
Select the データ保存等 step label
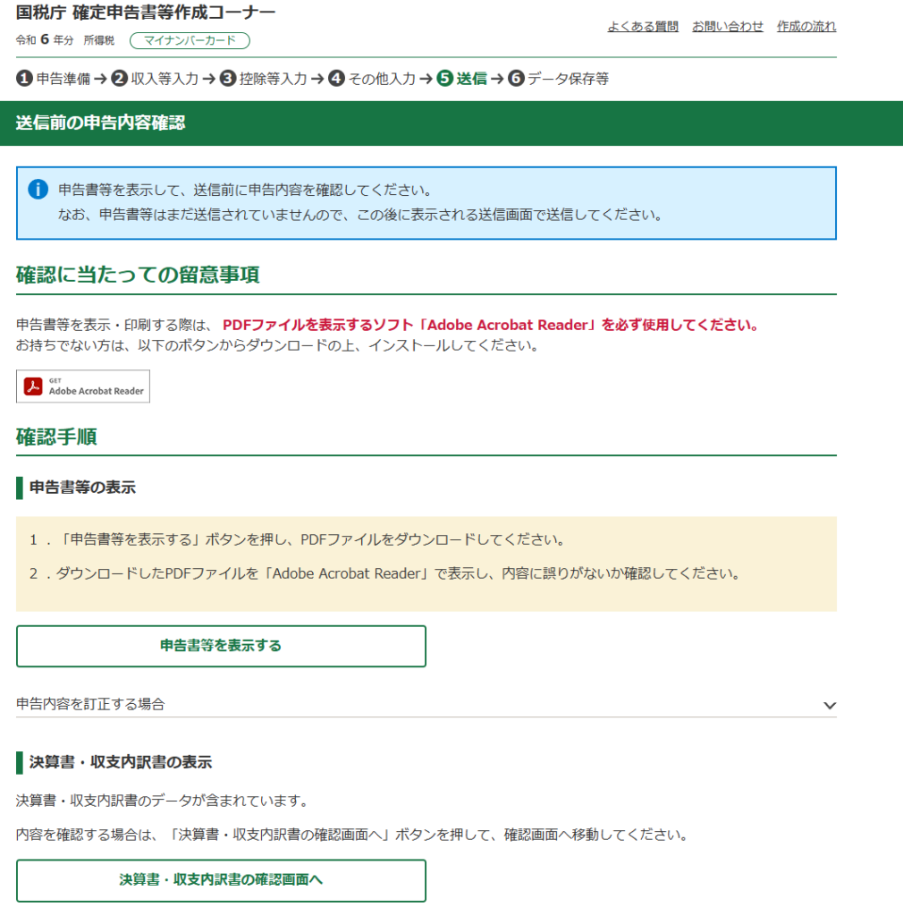click(568, 79)
